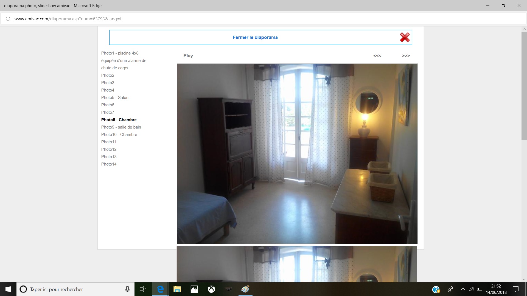Click scrollbar down arrow
The width and height of the screenshot is (527, 296).
[x=524, y=280]
